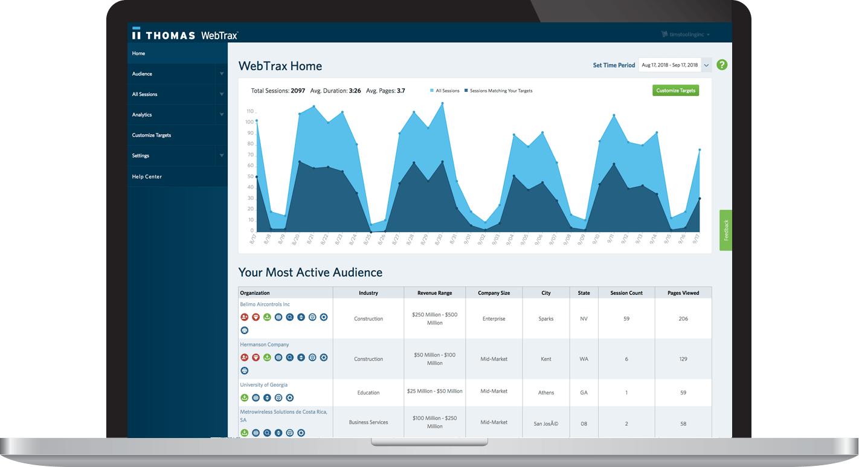Expand the Audience sidebar menu arrow
This screenshot has width=859, height=467.
coord(222,74)
